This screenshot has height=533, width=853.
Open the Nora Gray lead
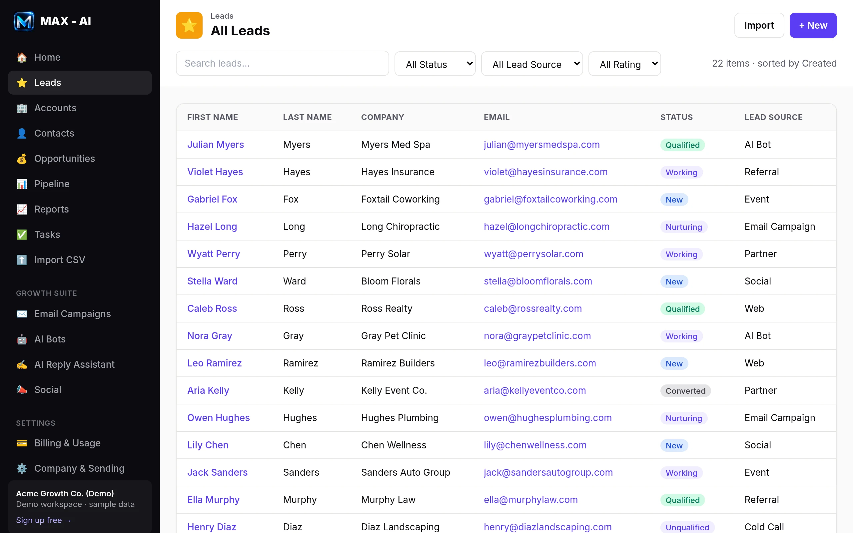210,336
